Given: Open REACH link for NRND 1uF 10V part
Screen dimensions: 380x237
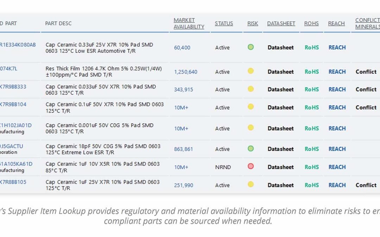Looking at the screenshot, I should coord(337,167).
